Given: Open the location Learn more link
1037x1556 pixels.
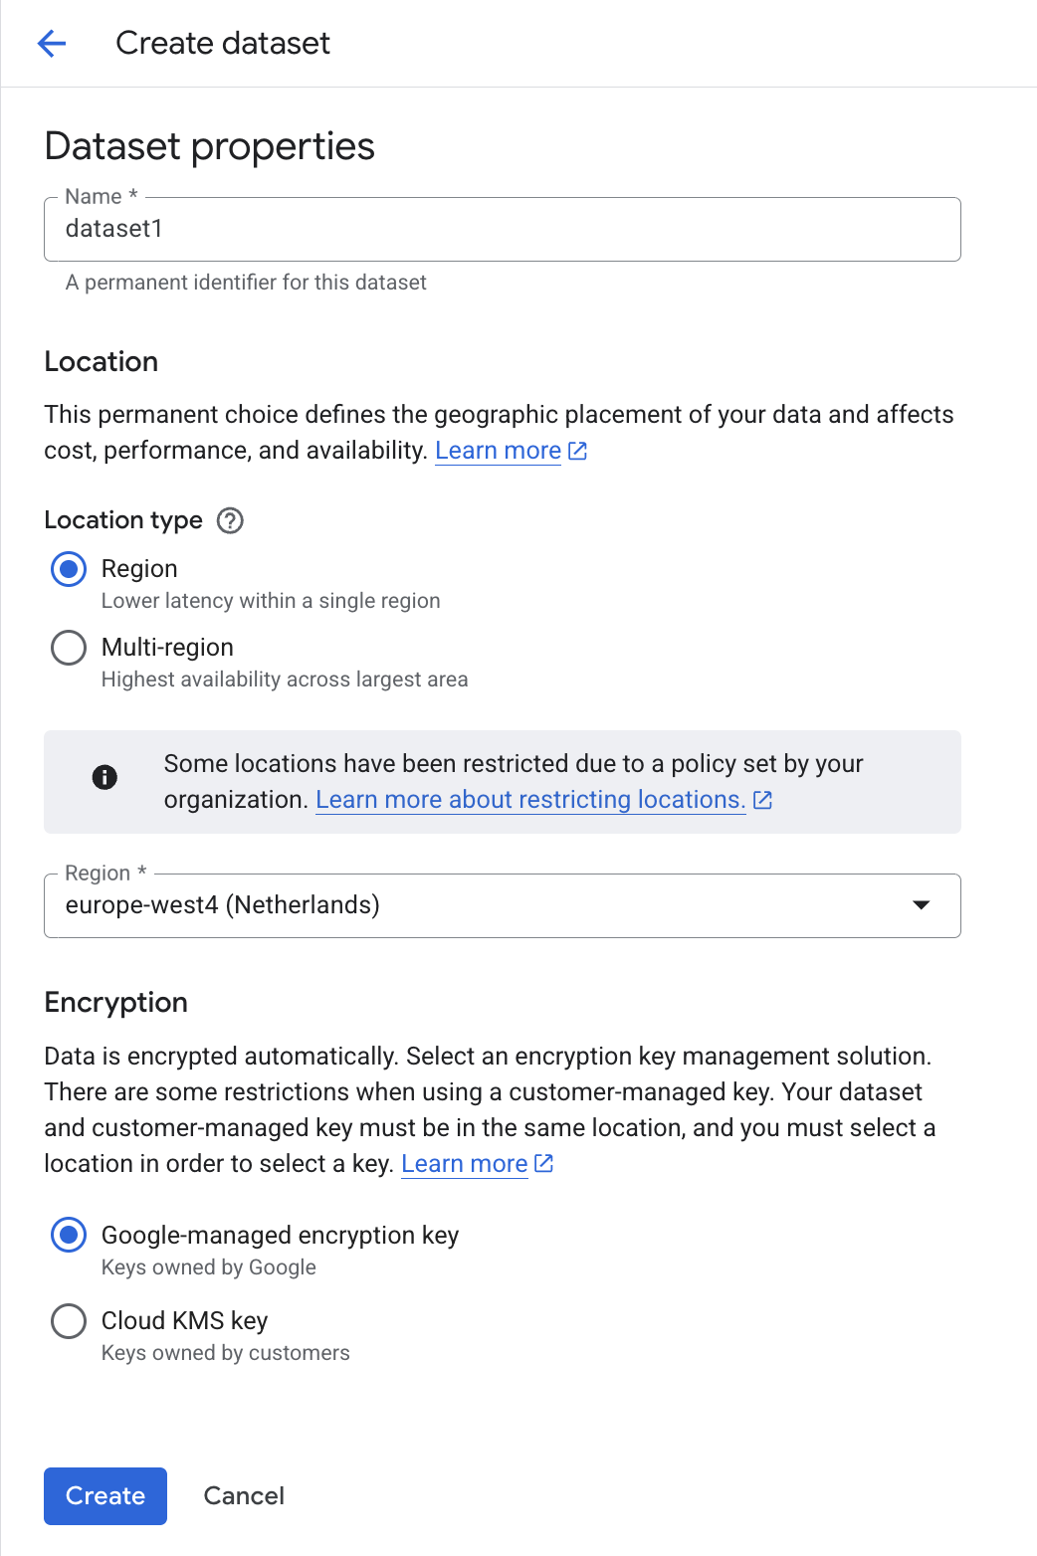Looking at the screenshot, I should coord(497,450).
